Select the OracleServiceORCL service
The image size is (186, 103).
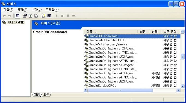[x=102, y=86]
